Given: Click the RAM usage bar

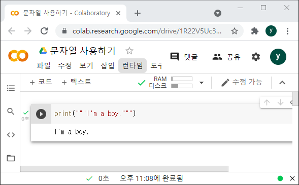Looking at the screenshot, I should point(182,79).
